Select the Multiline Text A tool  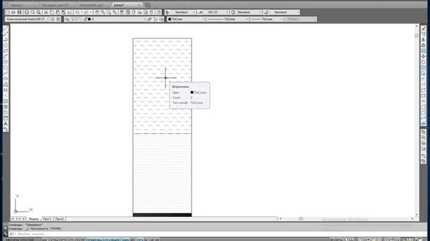(x=5, y=124)
